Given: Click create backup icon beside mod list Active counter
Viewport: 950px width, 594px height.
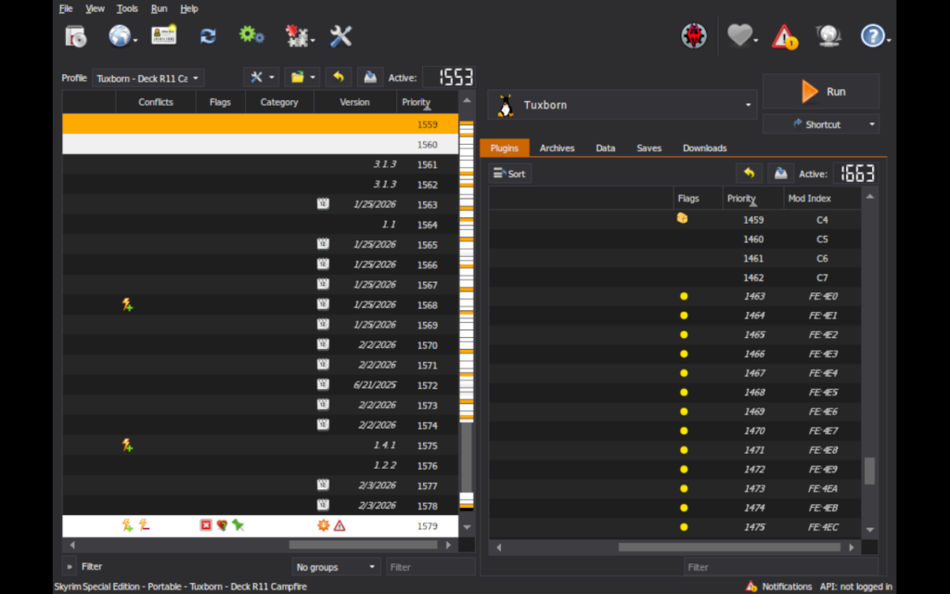Looking at the screenshot, I should [x=369, y=78].
